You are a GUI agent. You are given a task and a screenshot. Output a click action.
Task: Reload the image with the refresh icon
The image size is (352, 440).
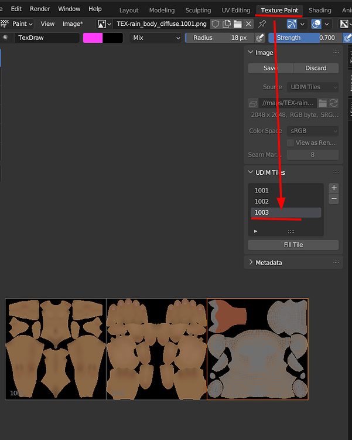click(x=333, y=103)
